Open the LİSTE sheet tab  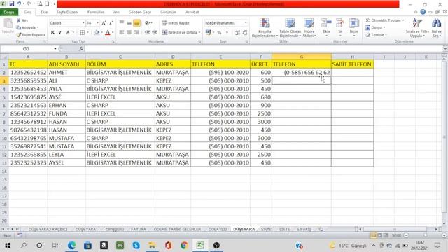(x=285, y=229)
